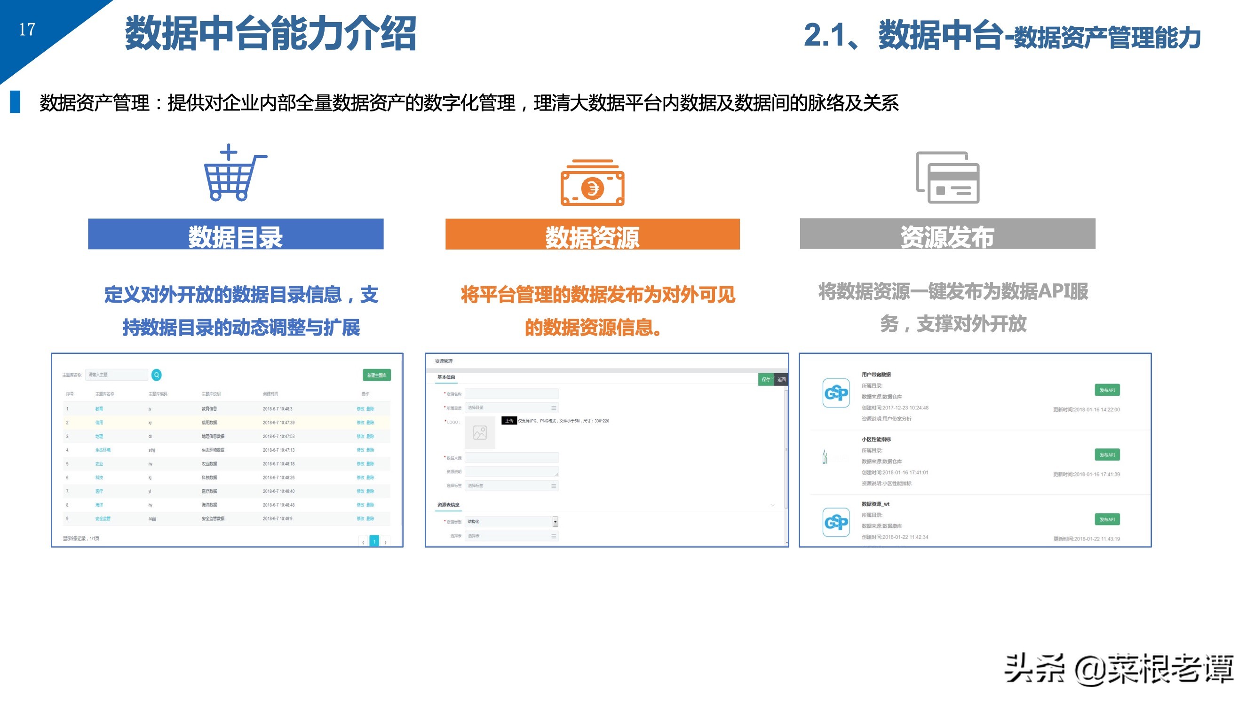Screen dimensions: 1254x705
Task: Click 发布API for 用户带宽数据
Action: pyautogui.click(x=1106, y=390)
